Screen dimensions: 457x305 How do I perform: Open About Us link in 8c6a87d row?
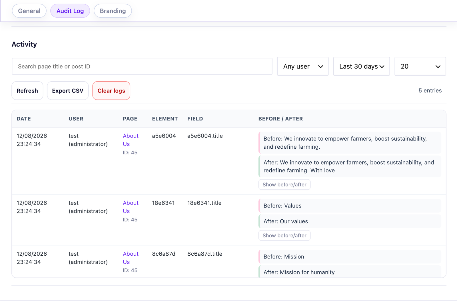tap(131, 258)
